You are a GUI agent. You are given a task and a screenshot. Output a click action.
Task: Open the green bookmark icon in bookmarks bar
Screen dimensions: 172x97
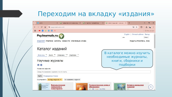point(46,31)
